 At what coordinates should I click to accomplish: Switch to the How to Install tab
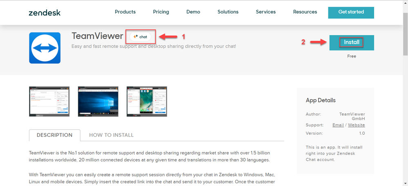111,135
